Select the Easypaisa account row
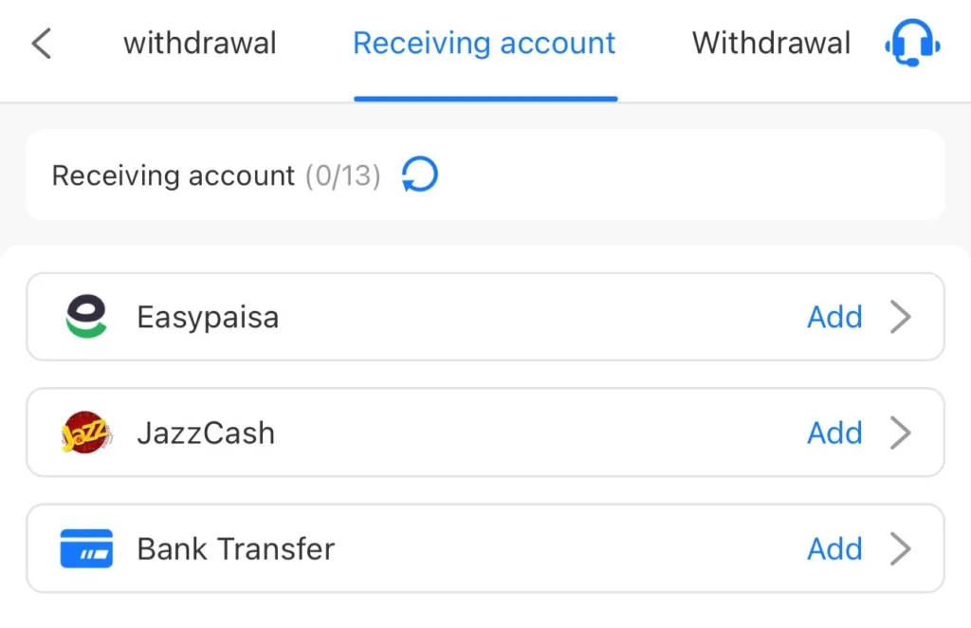This screenshot has height=628, width=971. click(379, 317)
